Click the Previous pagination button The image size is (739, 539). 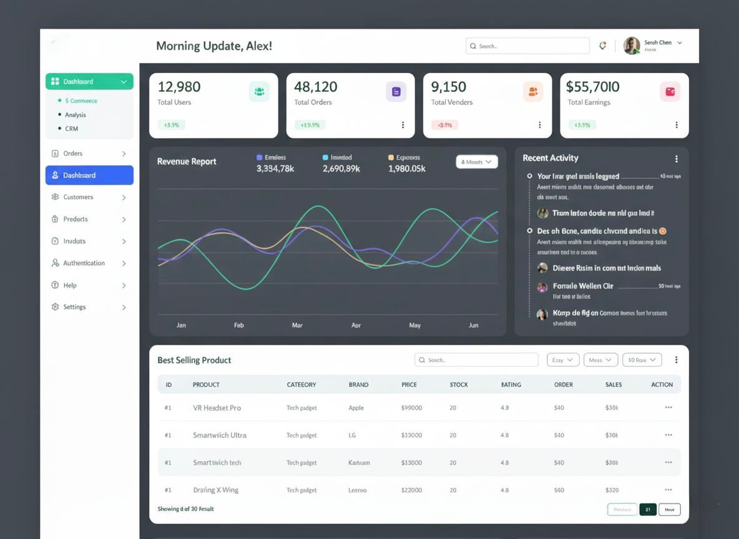(x=622, y=510)
